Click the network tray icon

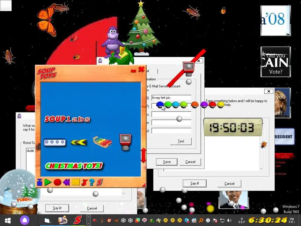coord(222,220)
